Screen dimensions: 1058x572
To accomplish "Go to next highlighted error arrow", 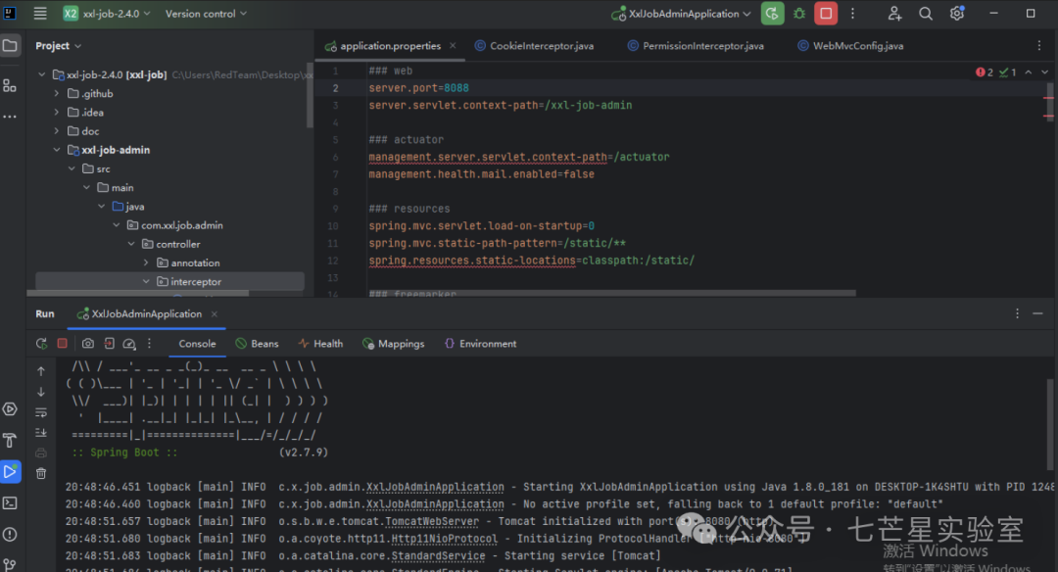I will [1044, 72].
